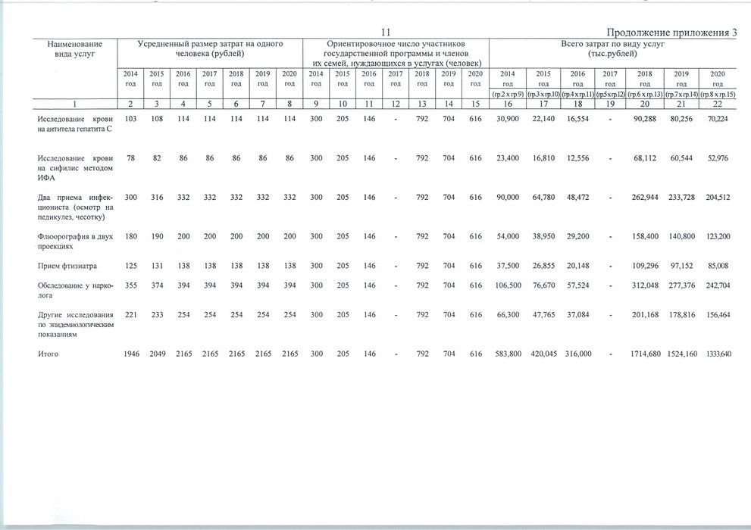The image size is (751, 530).
Task: Click row label 'Исследование крови на сифилис методом ИФА'
Action: click(75, 168)
